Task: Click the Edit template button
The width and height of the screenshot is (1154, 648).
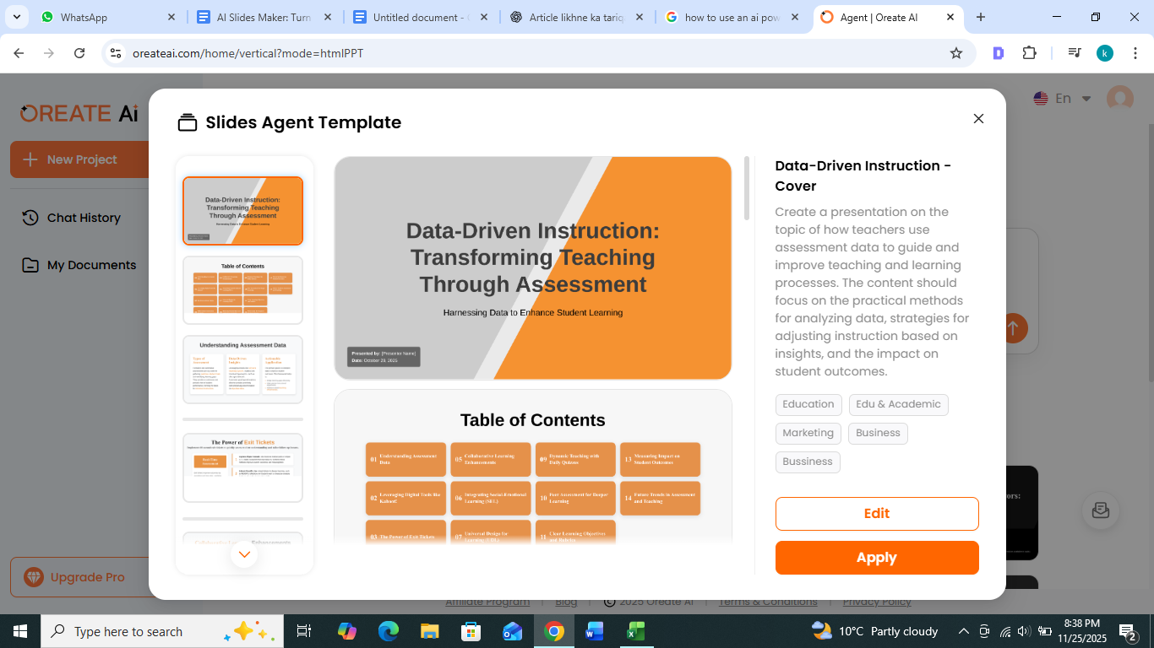Action: pyautogui.click(x=877, y=514)
